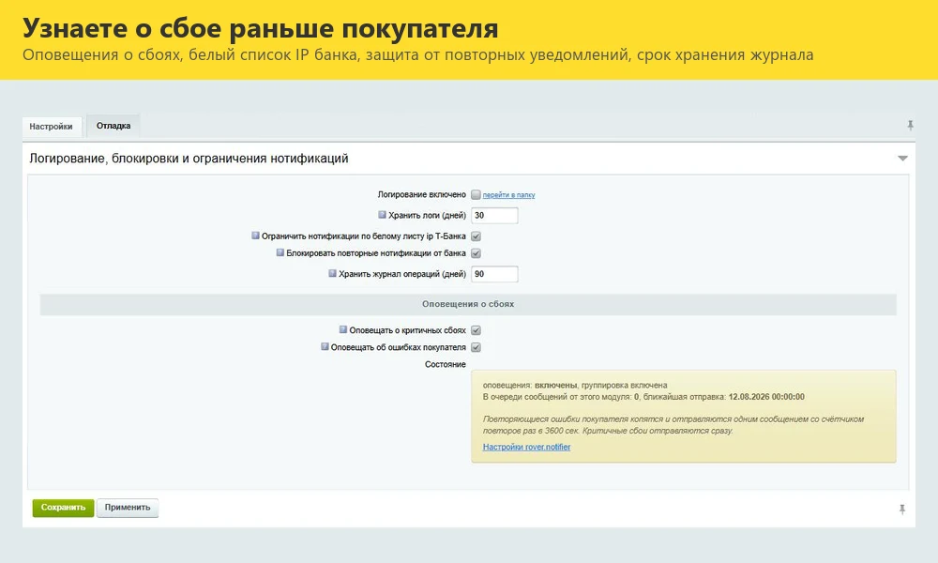
Task: Collapse the Логирование, блокировки section arrow
Action: point(902,159)
